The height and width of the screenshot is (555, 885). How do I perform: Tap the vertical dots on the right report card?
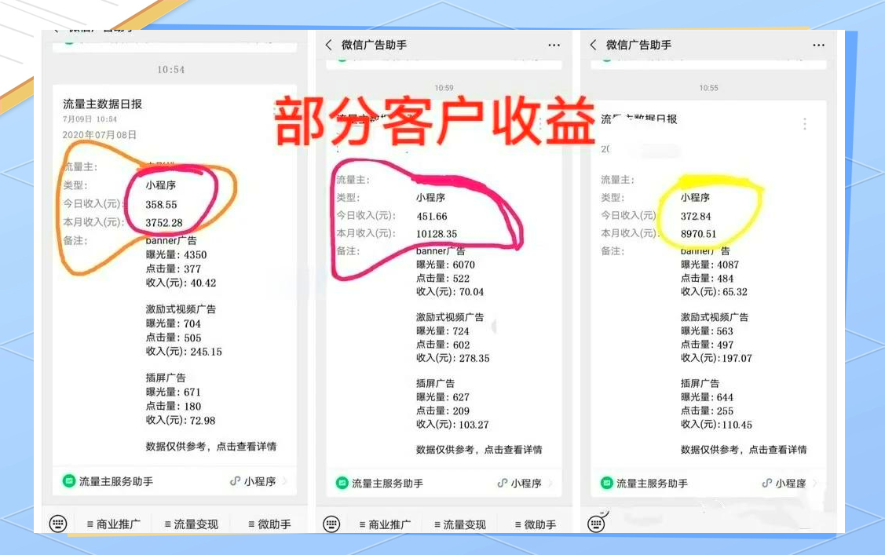(804, 124)
